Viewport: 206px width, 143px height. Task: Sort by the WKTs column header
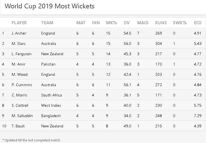tap(111, 23)
